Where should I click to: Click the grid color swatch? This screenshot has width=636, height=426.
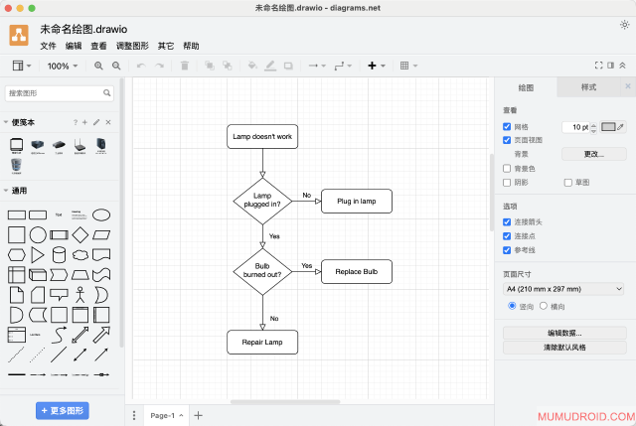[x=608, y=127]
